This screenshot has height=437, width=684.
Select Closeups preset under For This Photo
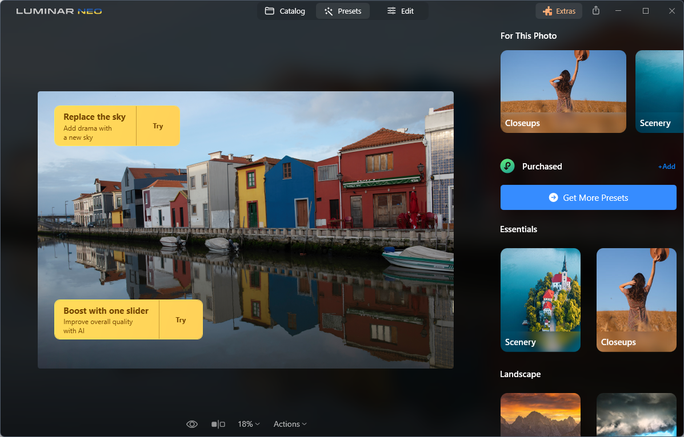[x=563, y=91]
